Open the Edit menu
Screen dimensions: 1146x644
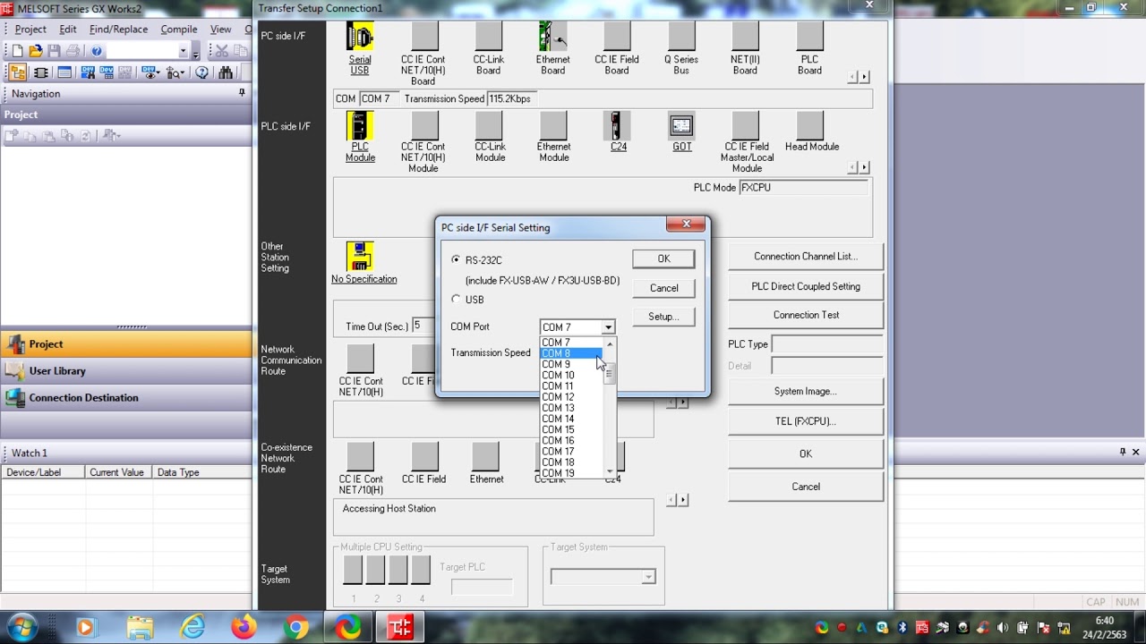coord(68,29)
